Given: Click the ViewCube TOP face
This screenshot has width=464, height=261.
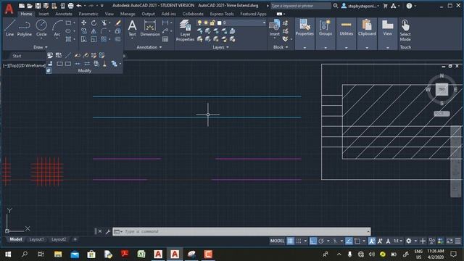Looking at the screenshot, I should 442,89.
